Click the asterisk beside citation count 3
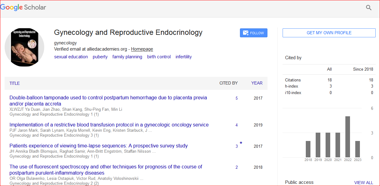380x186 pixels. pyautogui.click(x=241, y=143)
